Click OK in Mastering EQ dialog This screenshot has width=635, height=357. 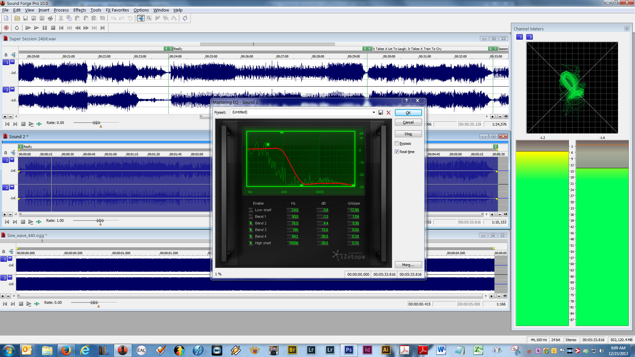pyautogui.click(x=408, y=113)
